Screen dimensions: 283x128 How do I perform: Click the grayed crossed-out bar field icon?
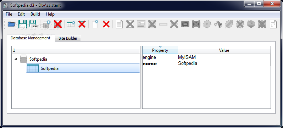174,24
